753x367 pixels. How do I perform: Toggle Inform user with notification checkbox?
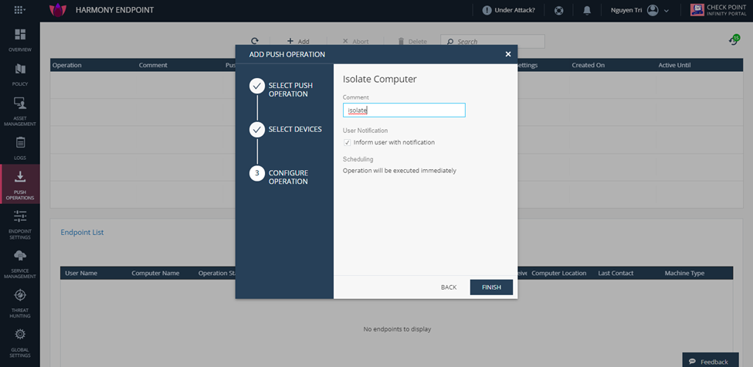coord(347,142)
